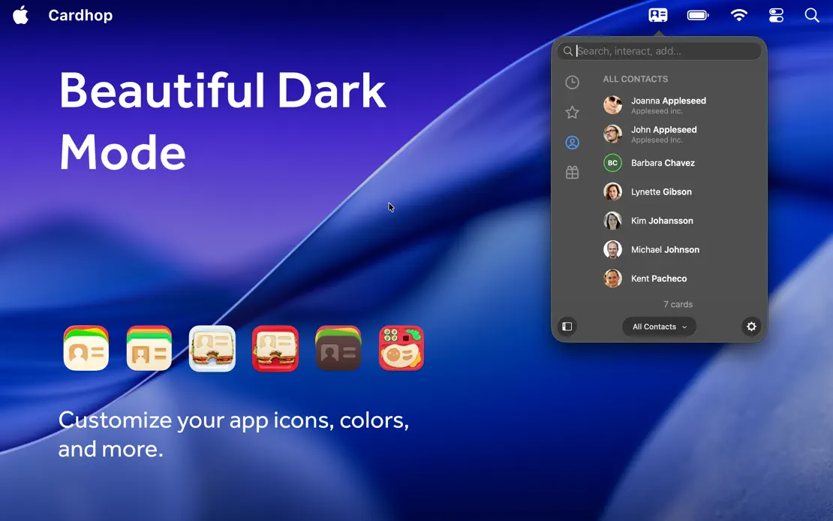The image size is (833, 521).
Task: Click the 7 cards count label
Action: 678,304
